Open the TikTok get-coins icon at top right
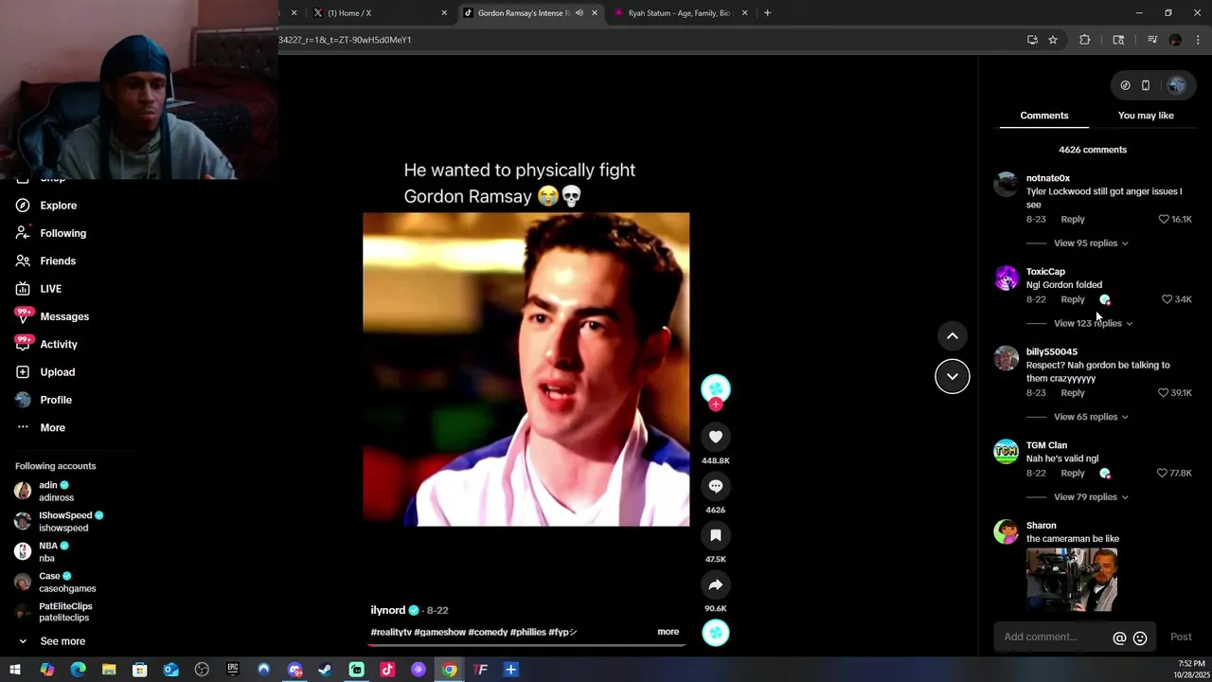Screen dimensions: 1212x682 pyautogui.click(x=1125, y=85)
